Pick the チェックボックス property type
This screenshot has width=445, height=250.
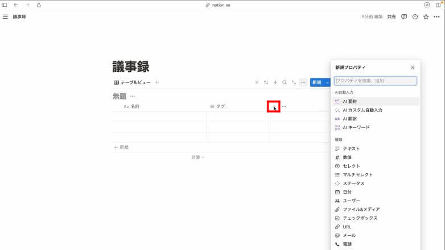(x=375, y=218)
